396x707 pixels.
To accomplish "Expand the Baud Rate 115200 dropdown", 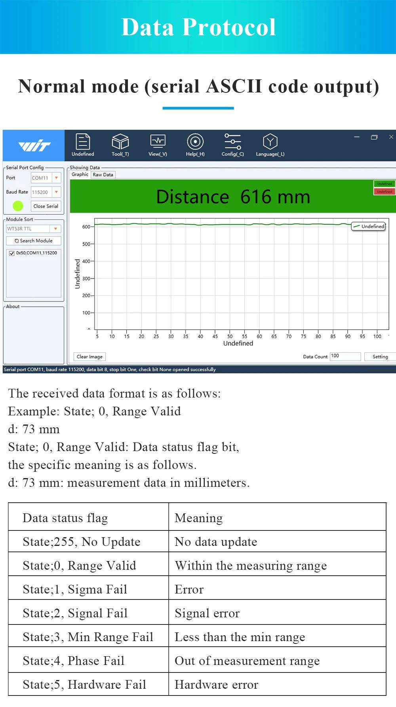I will (56, 192).
